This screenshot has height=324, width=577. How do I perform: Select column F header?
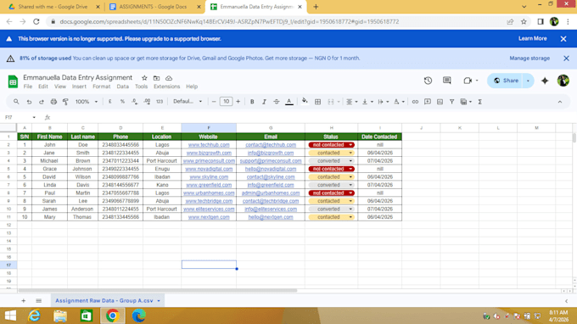point(209,127)
